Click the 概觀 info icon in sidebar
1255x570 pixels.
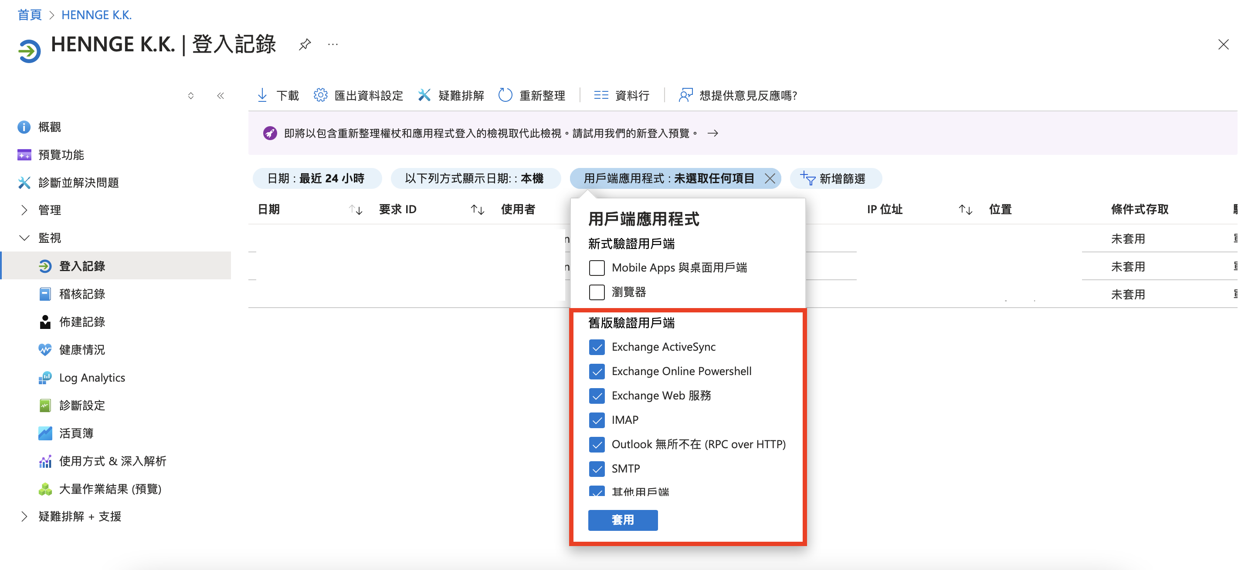[x=24, y=127]
